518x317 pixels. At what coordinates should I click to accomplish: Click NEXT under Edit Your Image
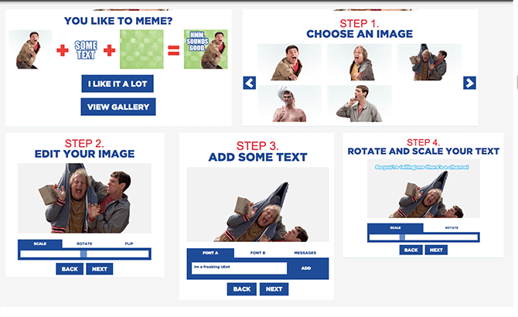coord(100,269)
